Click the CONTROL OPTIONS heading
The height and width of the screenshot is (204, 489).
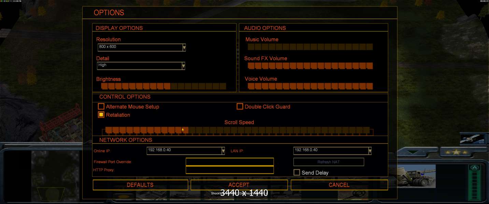(x=125, y=97)
